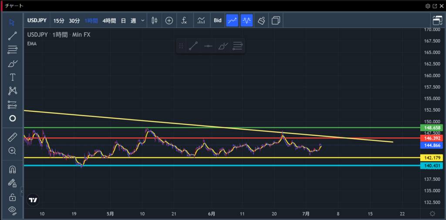Screen dimensions: 446x220
Task: Switch to 4時間 timeframe
Action: point(109,21)
